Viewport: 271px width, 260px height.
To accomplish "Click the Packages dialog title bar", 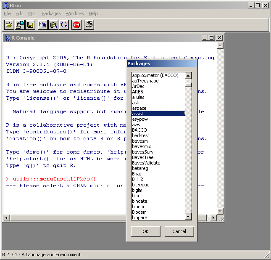I will (x=162, y=64).
